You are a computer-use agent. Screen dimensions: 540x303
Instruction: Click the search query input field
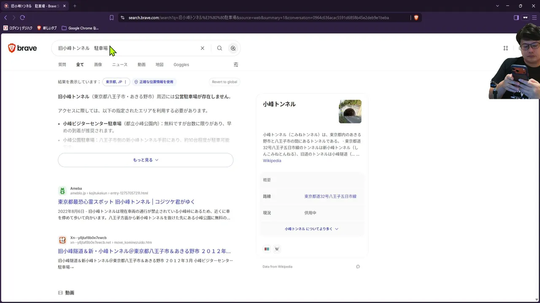point(127,48)
